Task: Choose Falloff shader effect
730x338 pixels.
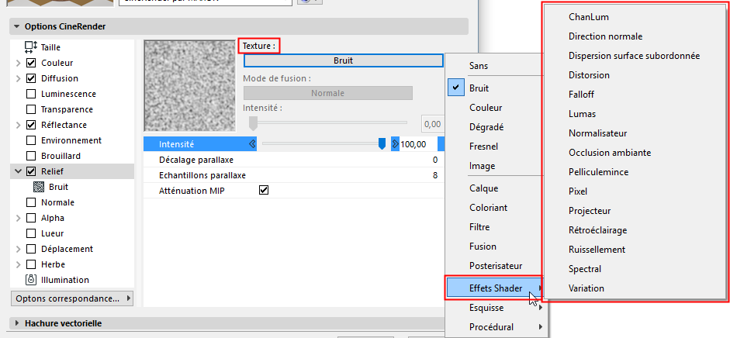Action: (x=581, y=95)
